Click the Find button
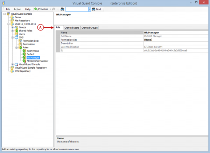The image size is (210, 153). point(97,9)
